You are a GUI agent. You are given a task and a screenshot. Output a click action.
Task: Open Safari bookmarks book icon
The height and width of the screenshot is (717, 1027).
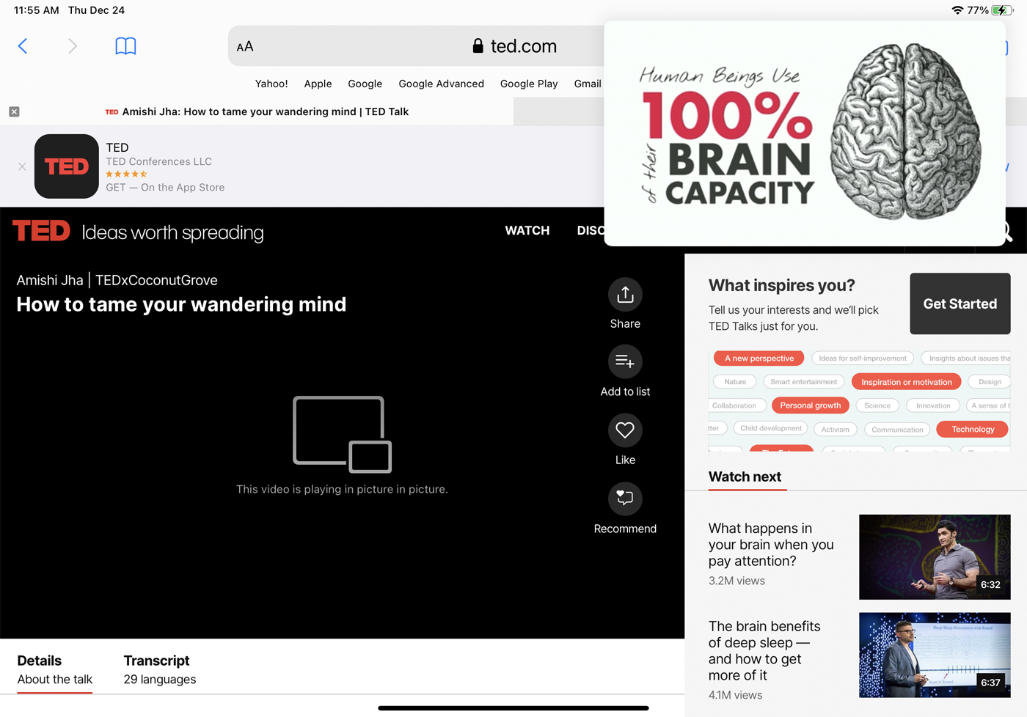(125, 46)
